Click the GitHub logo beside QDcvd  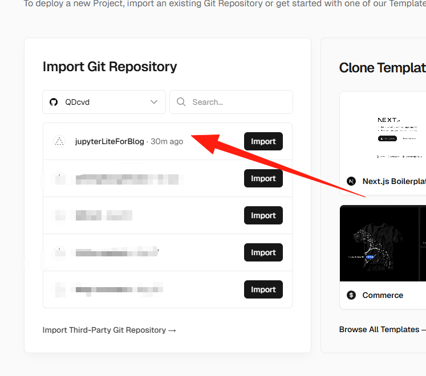point(54,102)
